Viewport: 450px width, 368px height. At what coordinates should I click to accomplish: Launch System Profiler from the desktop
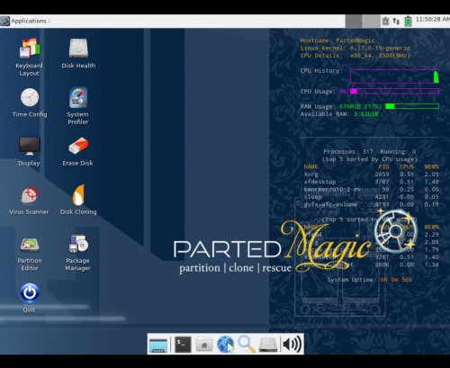tap(78, 97)
